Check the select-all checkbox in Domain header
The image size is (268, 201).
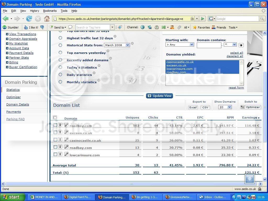(x=55, y=118)
